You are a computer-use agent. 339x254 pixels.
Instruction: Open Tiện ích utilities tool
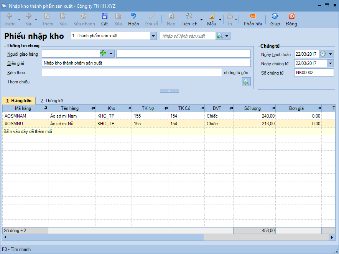click(189, 17)
